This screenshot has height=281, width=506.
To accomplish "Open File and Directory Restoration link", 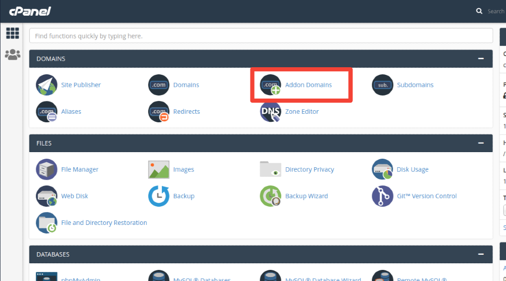I will [x=104, y=223].
